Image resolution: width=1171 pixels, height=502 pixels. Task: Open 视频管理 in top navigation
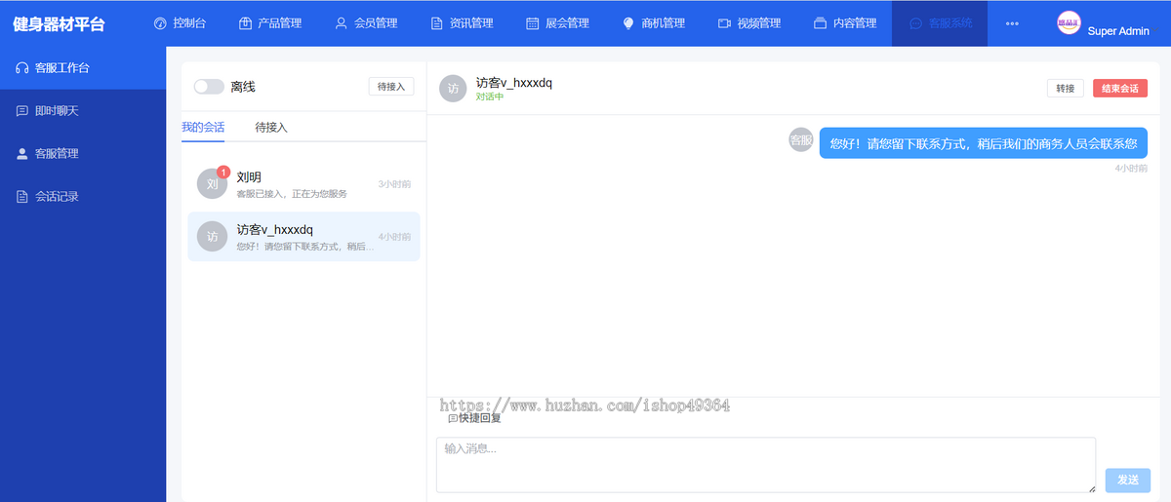coord(749,23)
